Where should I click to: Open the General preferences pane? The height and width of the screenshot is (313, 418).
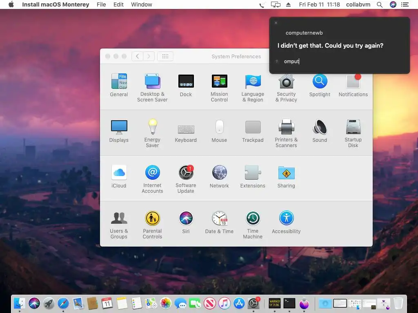tap(119, 85)
